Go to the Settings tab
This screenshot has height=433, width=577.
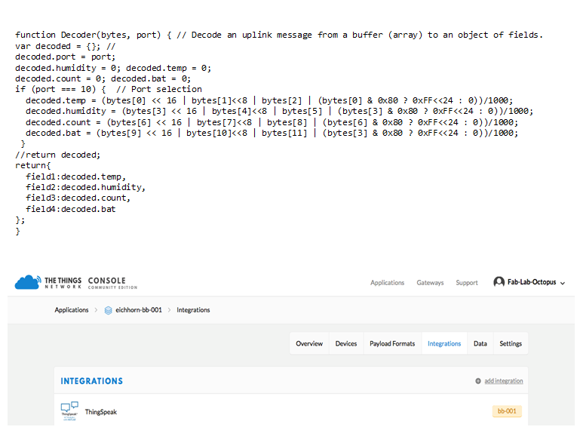tap(511, 344)
